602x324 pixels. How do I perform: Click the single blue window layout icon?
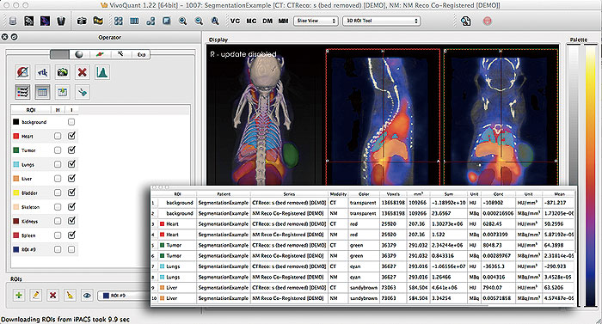tap(167, 21)
